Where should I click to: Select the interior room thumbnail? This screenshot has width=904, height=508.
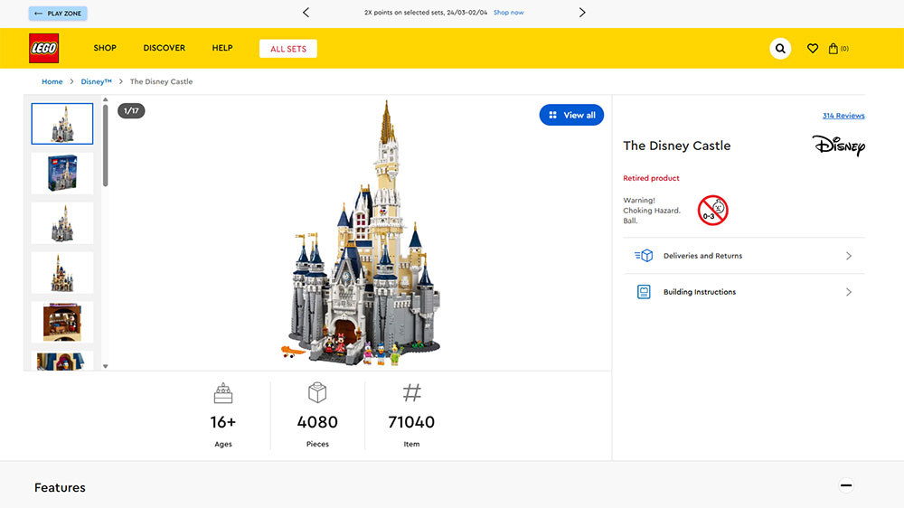[x=62, y=322]
